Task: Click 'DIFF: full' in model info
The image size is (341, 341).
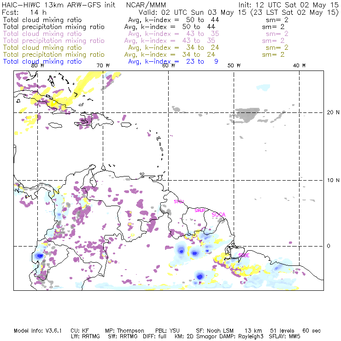Action: point(154,336)
